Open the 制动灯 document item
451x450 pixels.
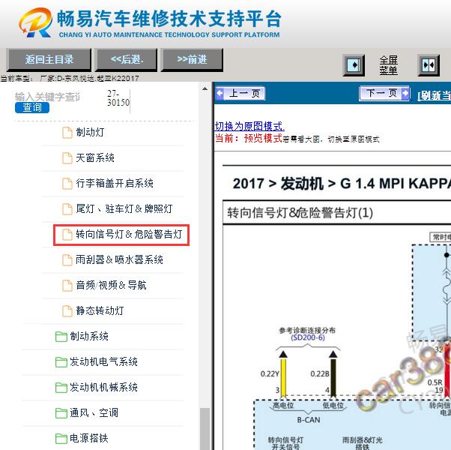click(90, 133)
